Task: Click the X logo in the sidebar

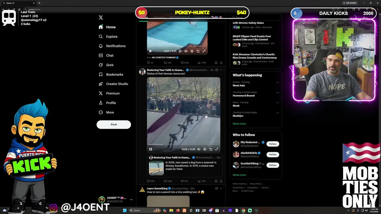Action: tap(101, 18)
